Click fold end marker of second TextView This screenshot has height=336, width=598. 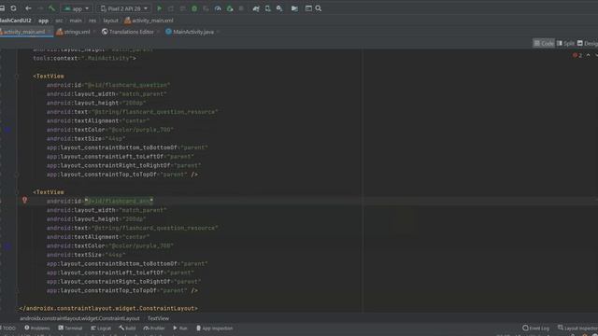[x=17, y=290]
